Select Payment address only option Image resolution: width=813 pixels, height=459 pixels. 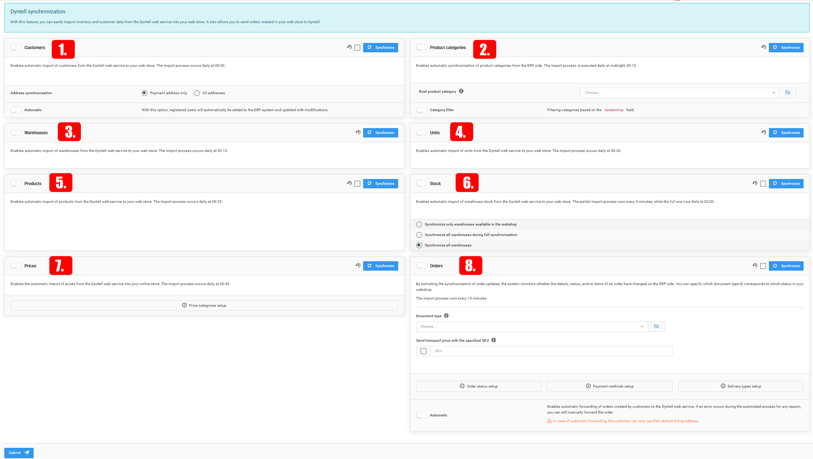(145, 93)
